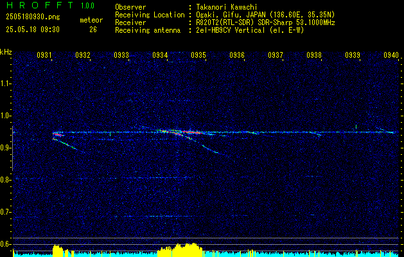
Task: Click the 0.7 kHz frequency axis label
Action: point(6,212)
